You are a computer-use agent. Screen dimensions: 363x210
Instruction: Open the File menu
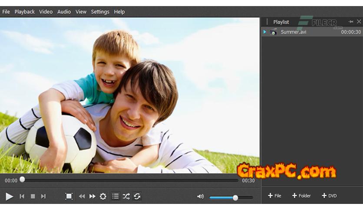point(6,12)
